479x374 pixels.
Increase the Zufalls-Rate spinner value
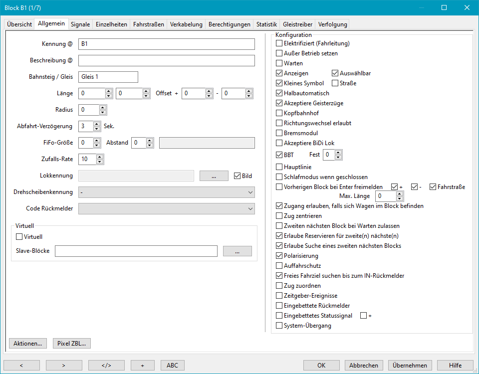click(x=100, y=157)
